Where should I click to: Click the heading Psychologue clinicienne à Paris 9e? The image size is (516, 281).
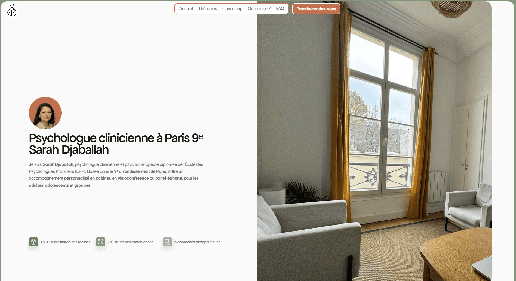pos(116,138)
